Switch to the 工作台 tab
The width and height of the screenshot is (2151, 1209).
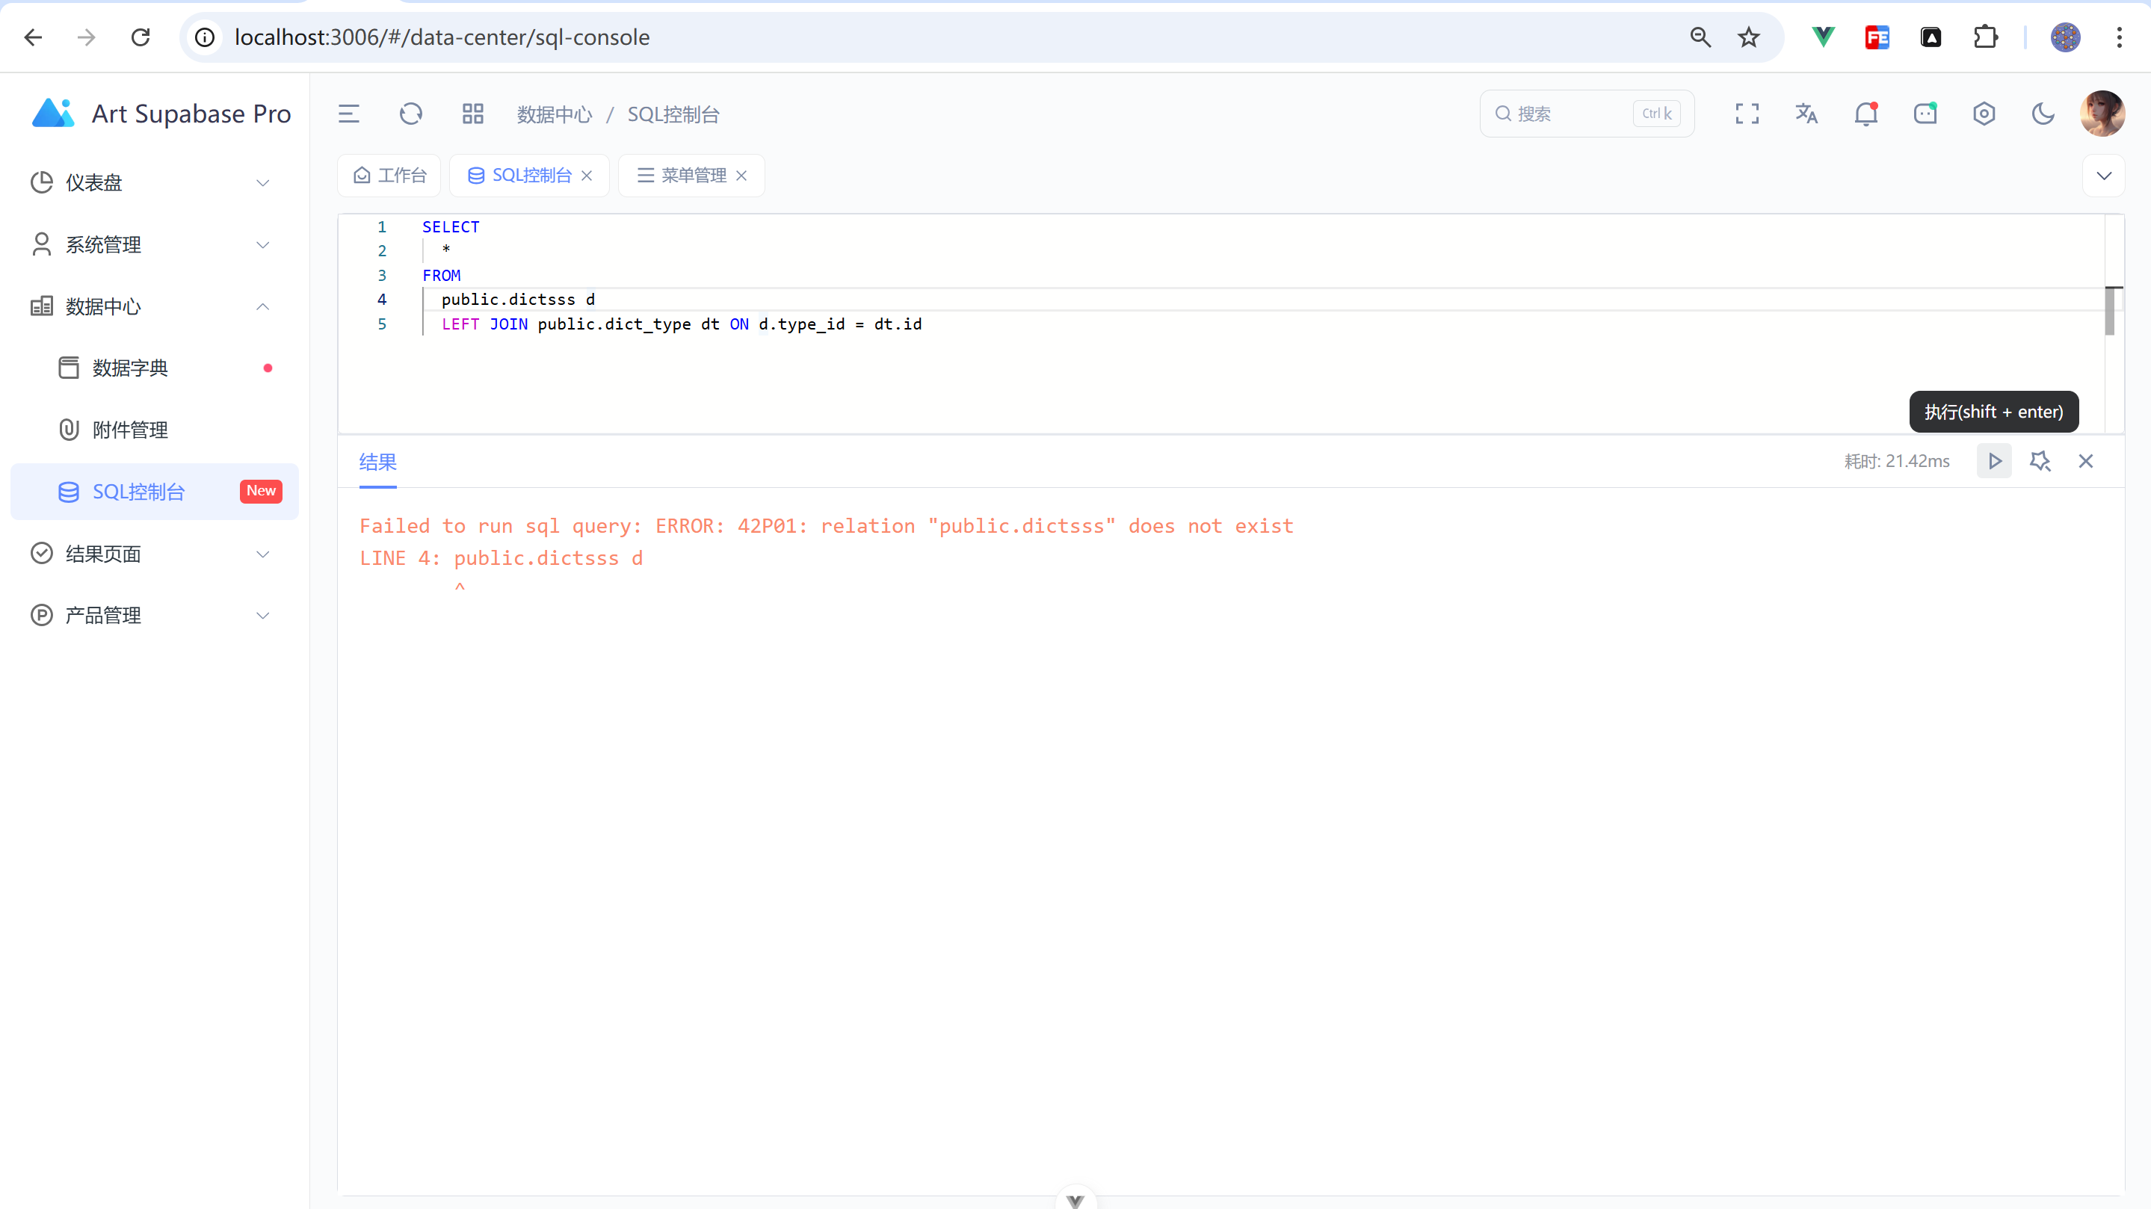point(389,176)
